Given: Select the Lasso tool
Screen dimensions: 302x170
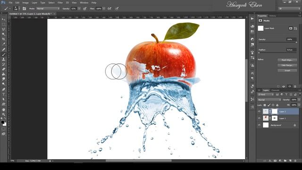Looking at the screenshot, I should pos(3,29).
